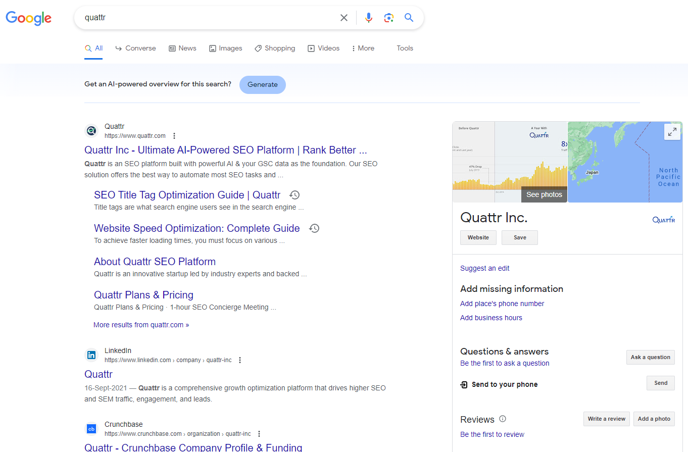688x452 pixels.
Task: Open Google Lens camera search icon
Action: click(x=388, y=18)
